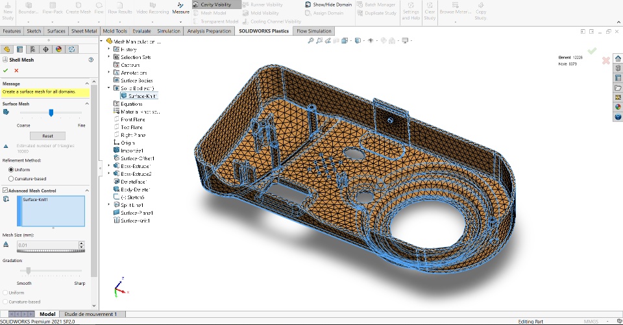This screenshot has height=325, width=623.
Task: Select the Uniform refinement method
Action: click(11, 169)
